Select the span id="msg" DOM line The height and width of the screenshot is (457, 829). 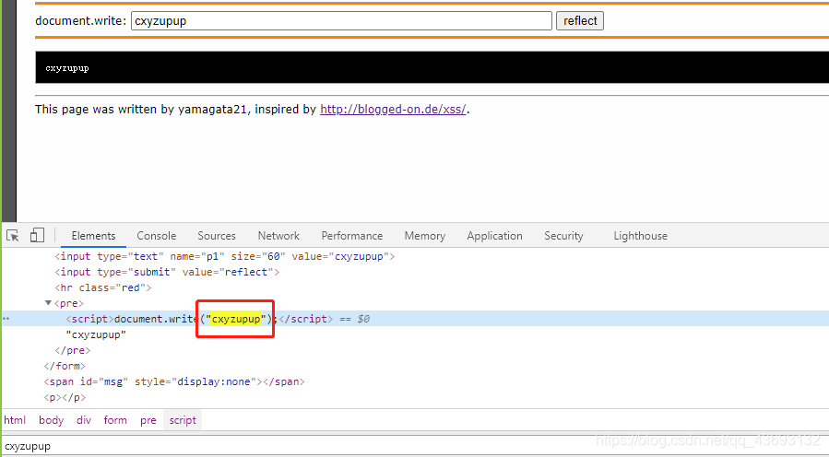(x=174, y=381)
